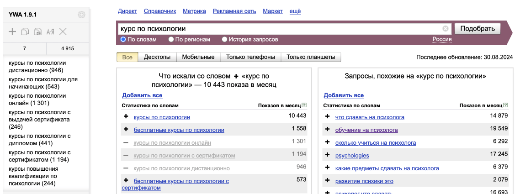Open YWA settings gear icon
This screenshot has width=520, height=194.
point(81,15)
